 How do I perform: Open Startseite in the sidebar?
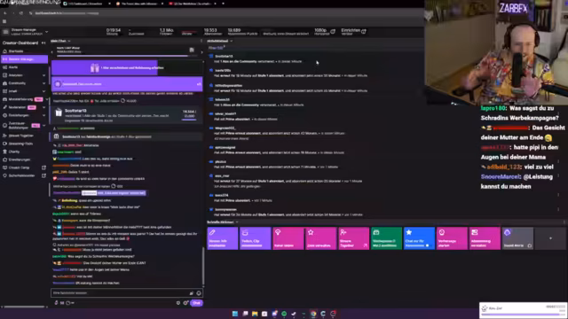16,51
